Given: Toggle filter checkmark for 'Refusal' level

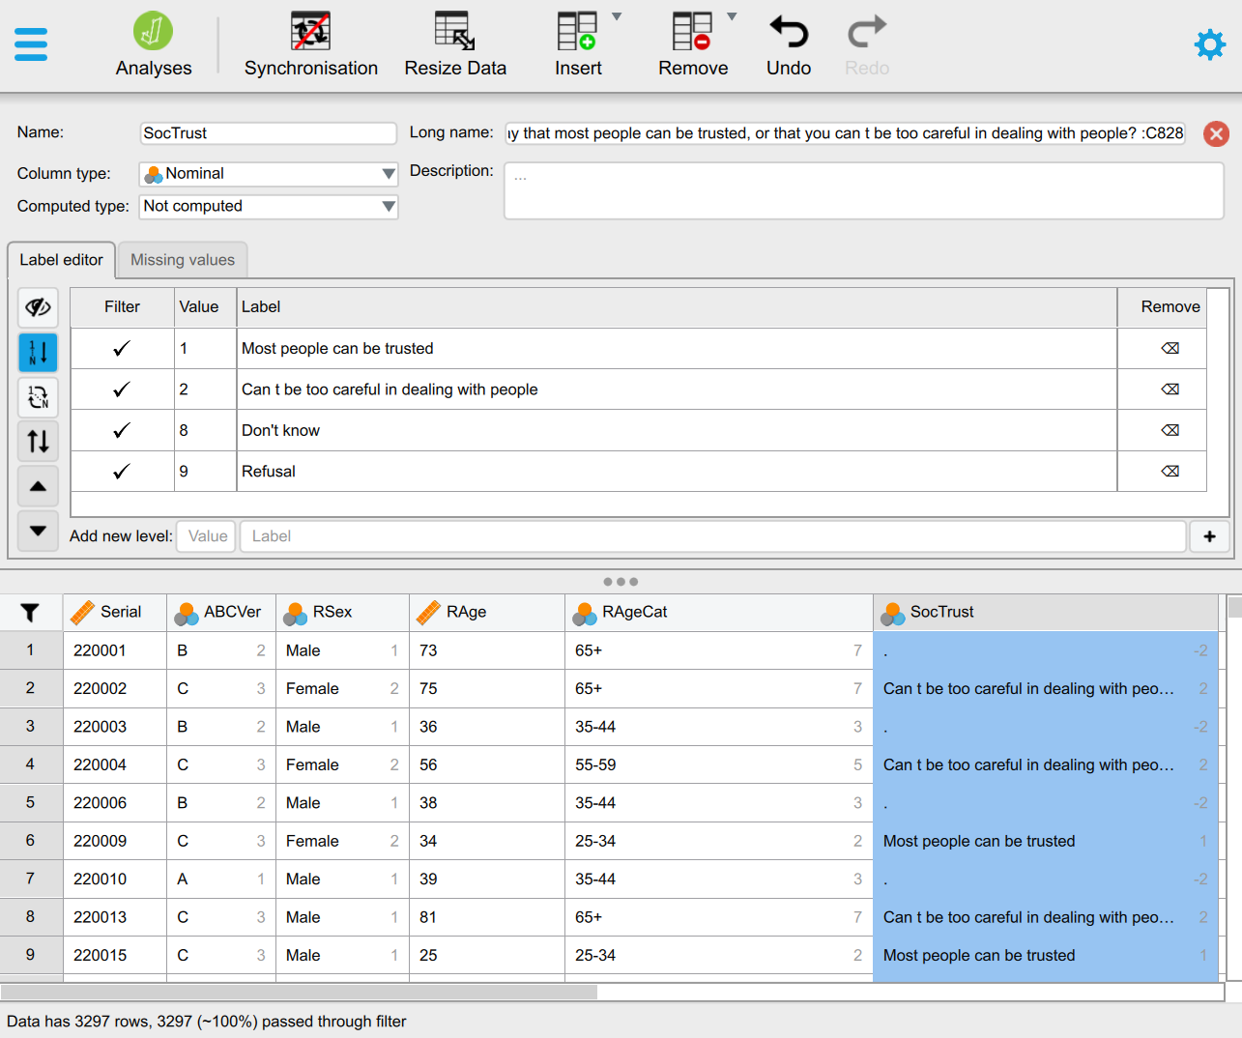Looking at the screenshot, I should click(x=122, y=472).
